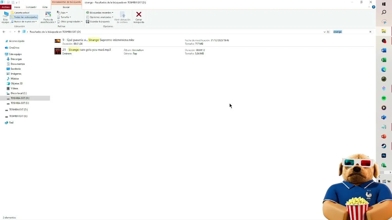Switch to the Vista ribbon tab

click(45, 7)
